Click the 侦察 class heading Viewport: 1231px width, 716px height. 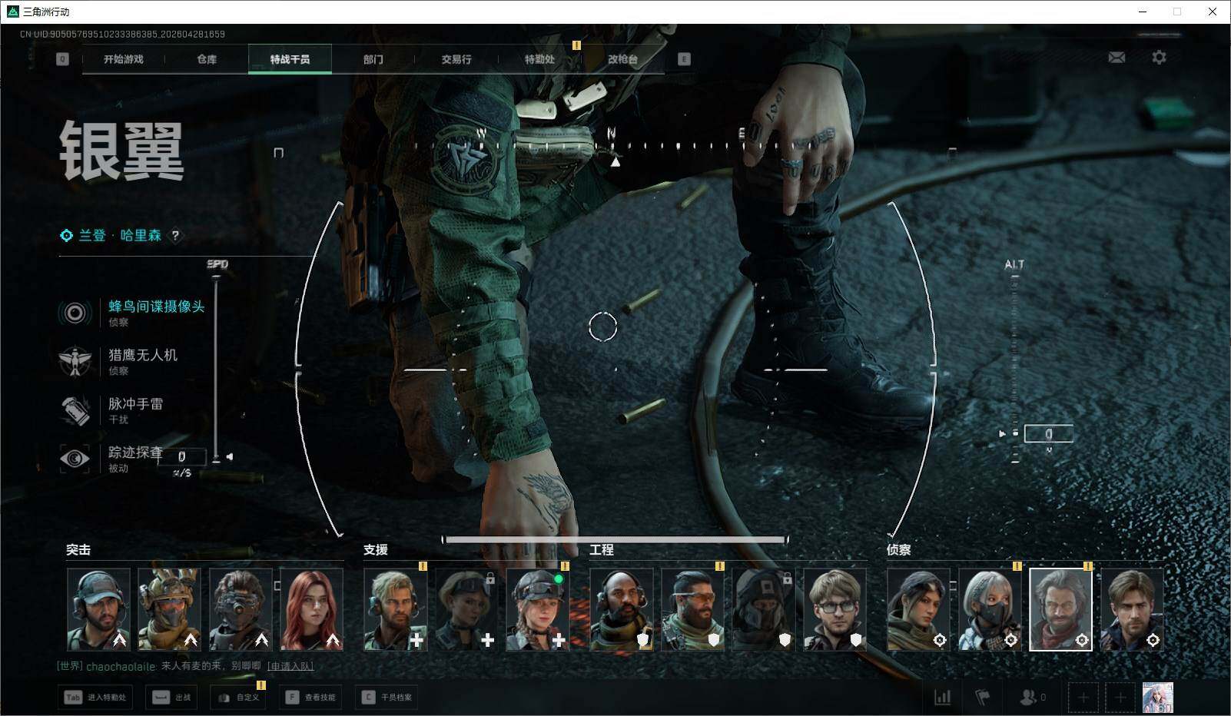click(899, 550)
